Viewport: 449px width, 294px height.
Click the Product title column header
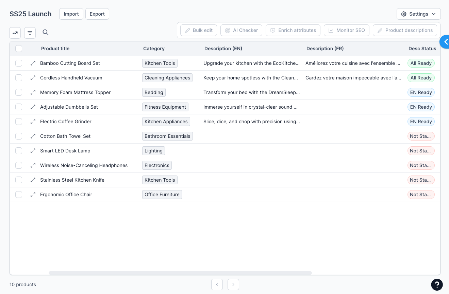pyautogui.click(x=55, y=49)
